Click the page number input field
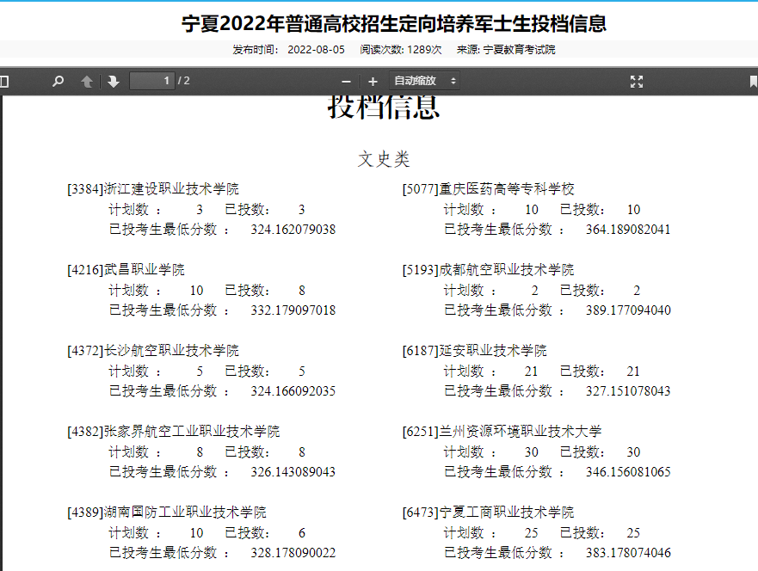Viewport: 758px width, 571px height. coord(151,81)
